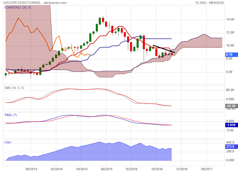Click the 200.0 label on the OBV axis
Image resolution: width=238 pixels, height=172 pixels.
(x=230, y=151)
